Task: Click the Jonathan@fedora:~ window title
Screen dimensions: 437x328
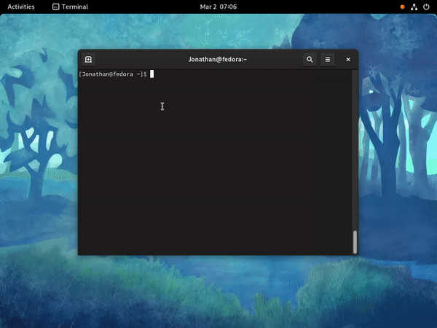Action: tap(218, 60)
